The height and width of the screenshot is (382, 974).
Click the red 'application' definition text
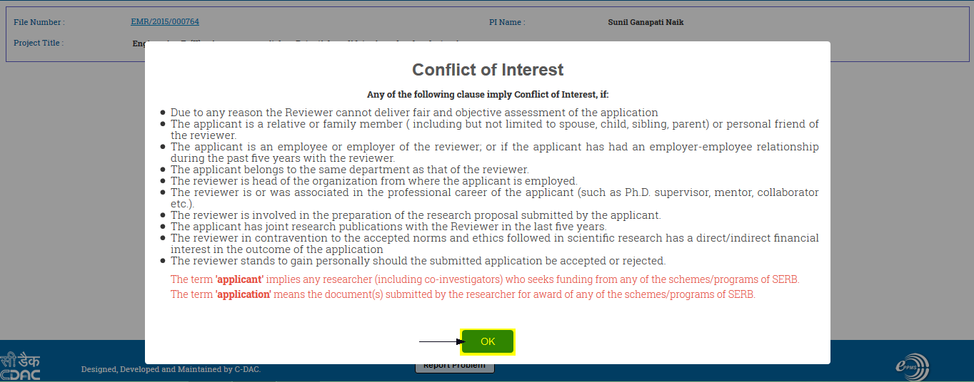point(463,294)
